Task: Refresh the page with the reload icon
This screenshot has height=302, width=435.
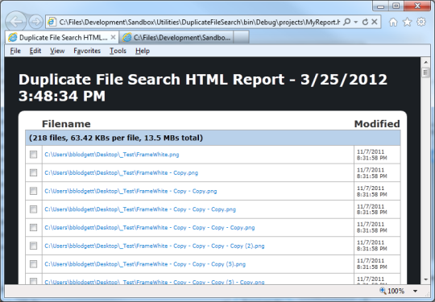Action: click(x=365, y=22)
